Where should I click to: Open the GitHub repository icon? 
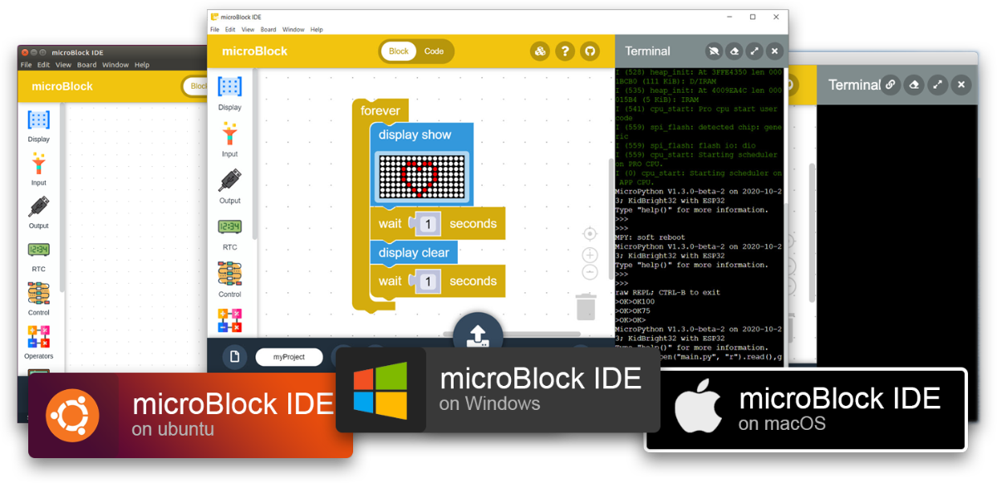[x=591, y=51]
